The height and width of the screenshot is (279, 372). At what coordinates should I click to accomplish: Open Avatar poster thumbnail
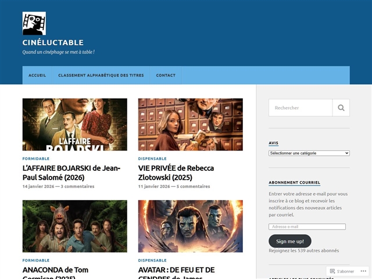[191, 226]
